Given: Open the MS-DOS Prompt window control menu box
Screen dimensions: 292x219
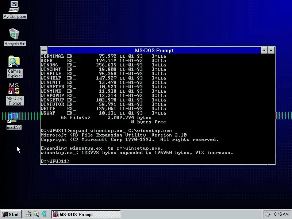Looking at the screenshot, I should (44, 50).
